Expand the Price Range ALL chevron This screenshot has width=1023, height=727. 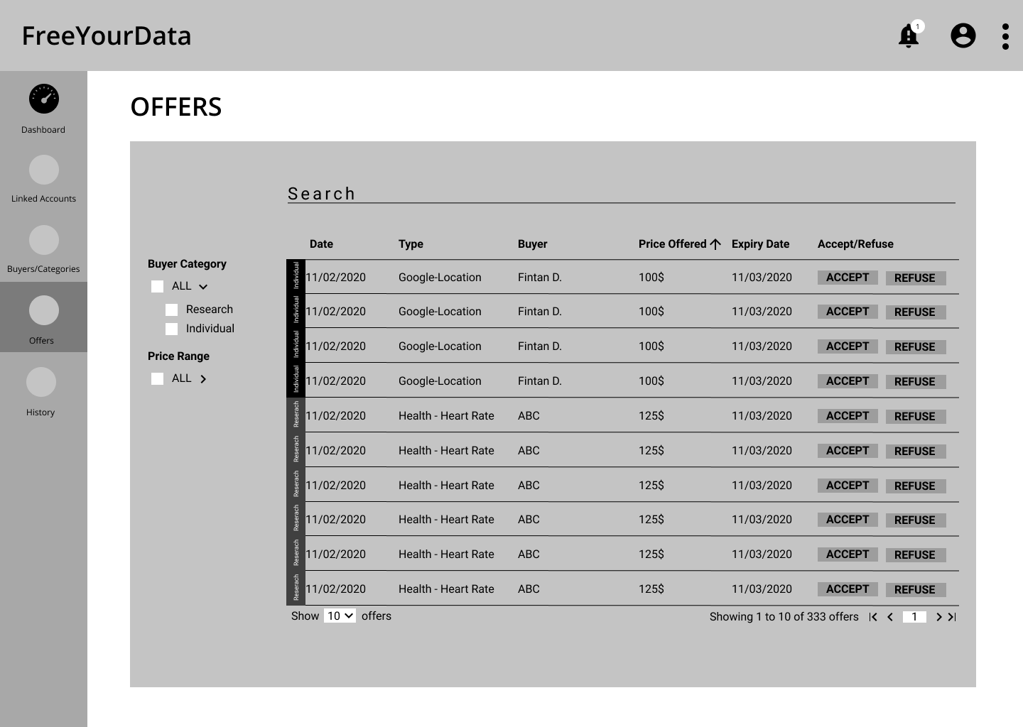pyautogui.click(x=203, y=379)
